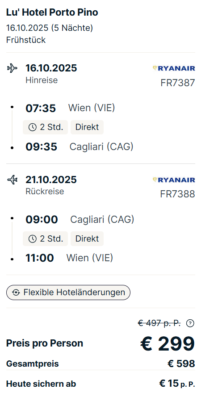Image resolution: width=201 pixels, height=397 pixels.
Task: Click the Lu' Hotel Porto Pino title
Action: (x=52, y=12)
